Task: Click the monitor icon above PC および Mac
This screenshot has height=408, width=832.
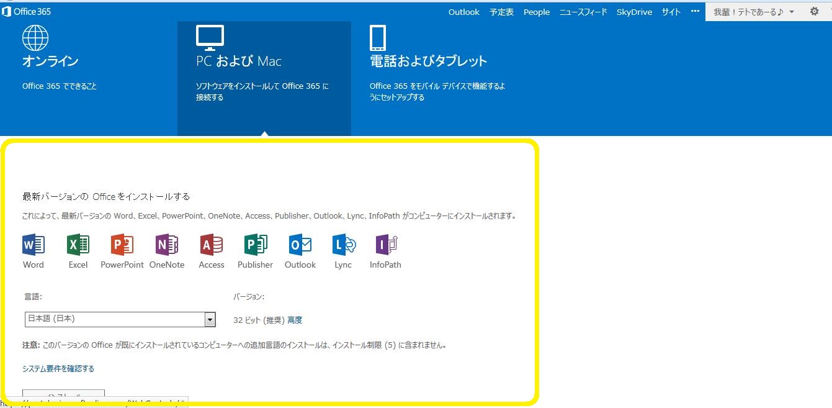Action: click(x=210, y=38)
